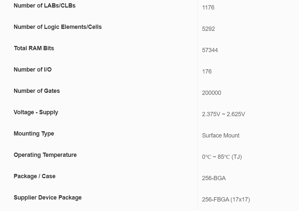The image size is (299, 211).
Task: Click the 'Number of LABs/CLBs' label
Action: (45, 6)
